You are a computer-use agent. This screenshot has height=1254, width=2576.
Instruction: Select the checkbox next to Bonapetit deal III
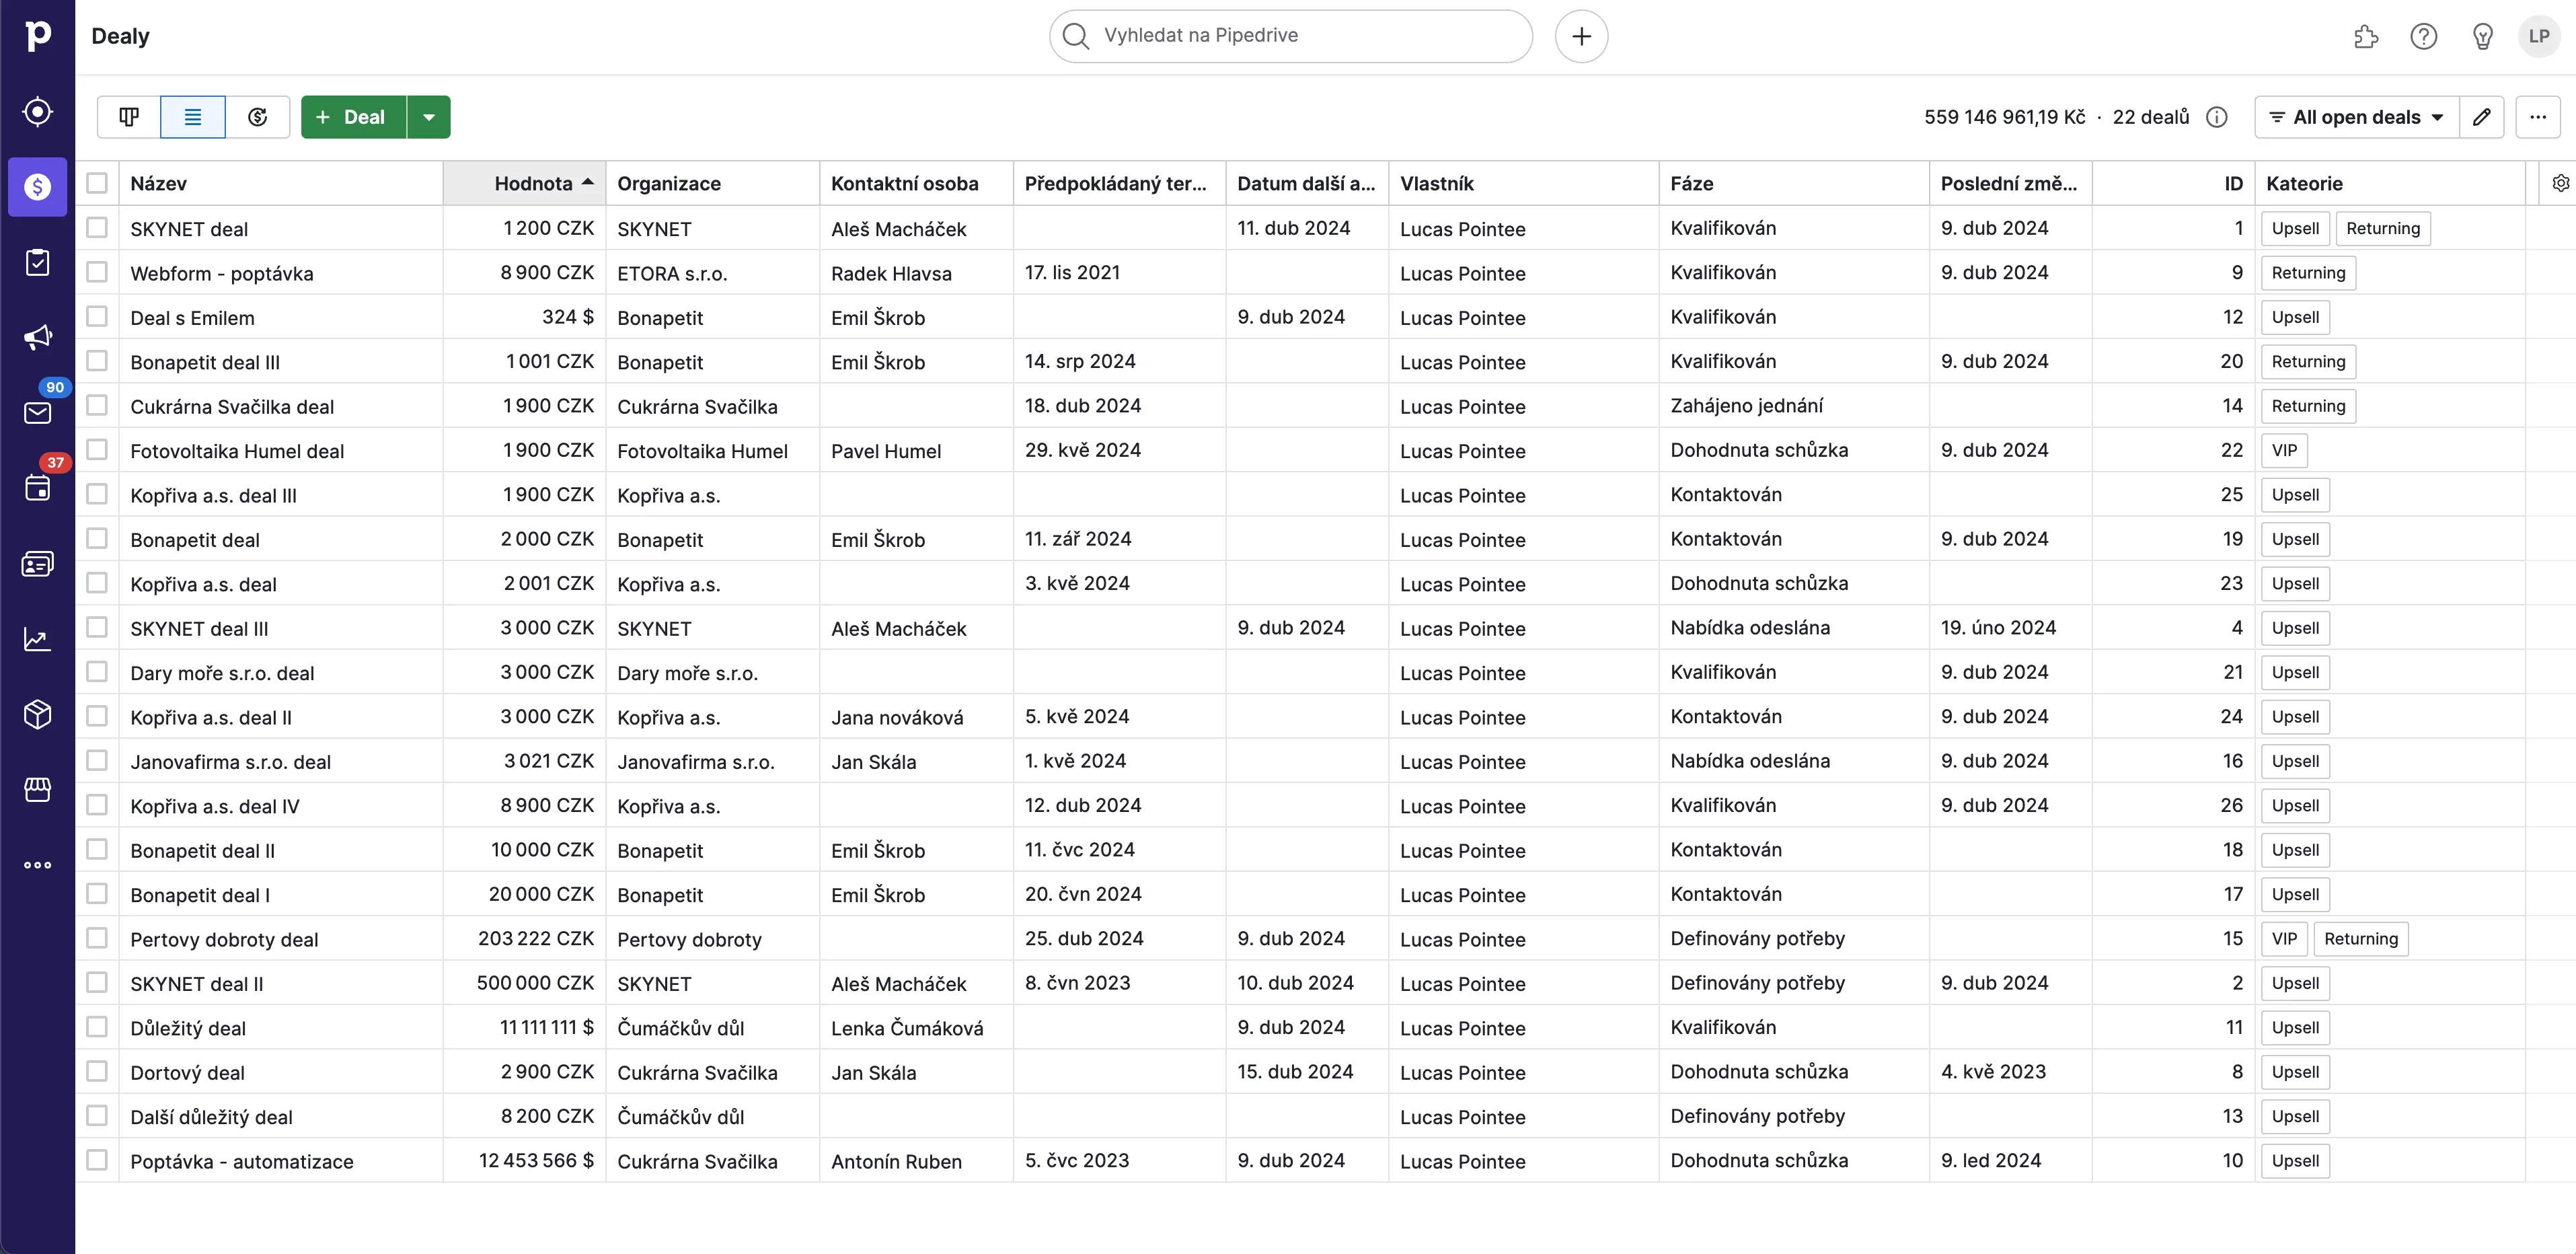97,361
